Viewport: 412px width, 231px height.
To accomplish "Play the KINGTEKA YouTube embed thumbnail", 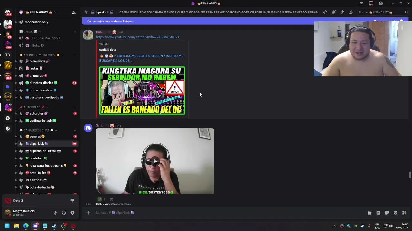I will click(142, 90).
